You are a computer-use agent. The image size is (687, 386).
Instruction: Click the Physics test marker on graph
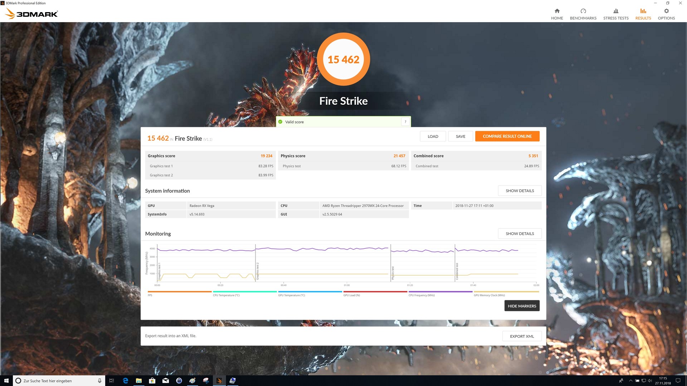tap(393, 273)
